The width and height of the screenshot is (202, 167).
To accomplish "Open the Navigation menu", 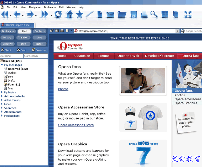I will [35, 7].
